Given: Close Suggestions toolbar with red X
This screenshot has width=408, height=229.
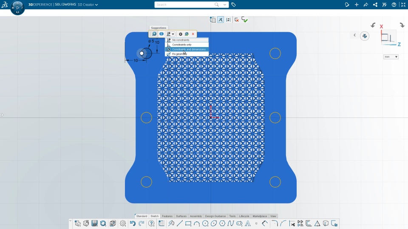Looking at the screenshot, I should pyautogui.click(x=193, y=34).
